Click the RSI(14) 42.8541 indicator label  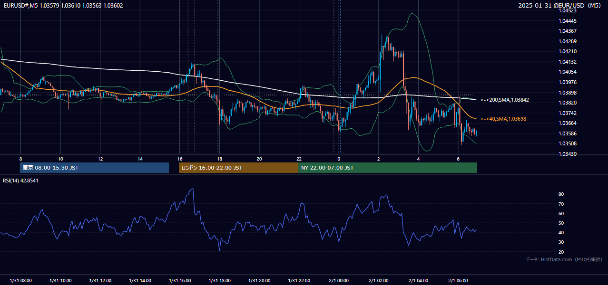(20, 180)
